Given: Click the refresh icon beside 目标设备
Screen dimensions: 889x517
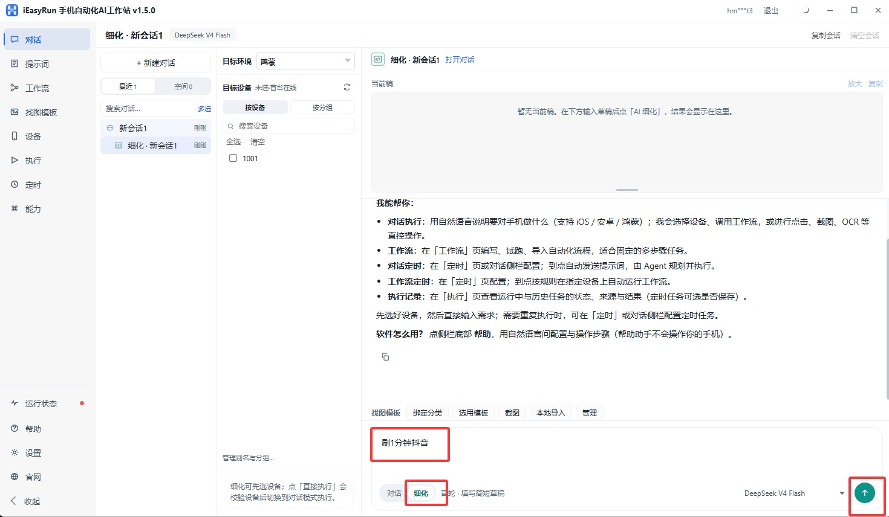Looking at the screenshot, I should (347, 88).
